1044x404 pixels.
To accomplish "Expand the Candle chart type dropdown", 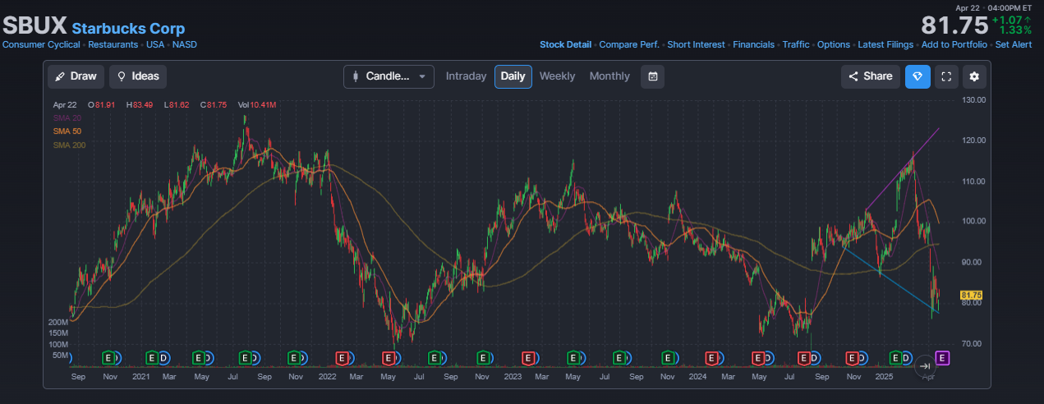I will click(x=389, y=76).
